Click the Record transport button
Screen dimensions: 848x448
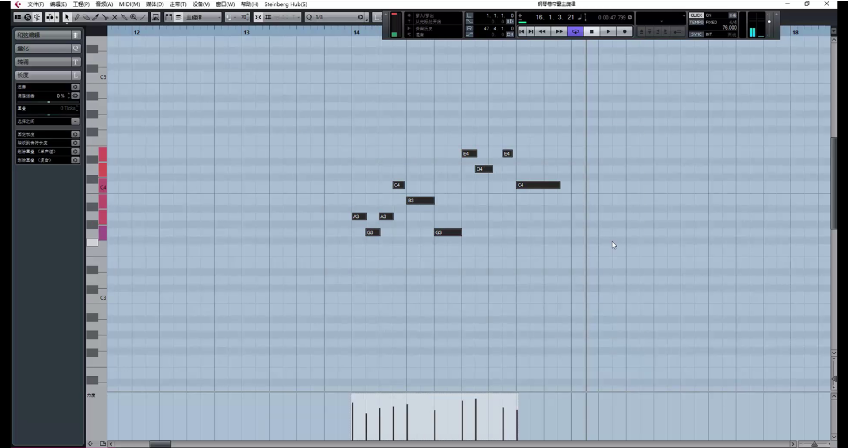(x=625, y=31)
